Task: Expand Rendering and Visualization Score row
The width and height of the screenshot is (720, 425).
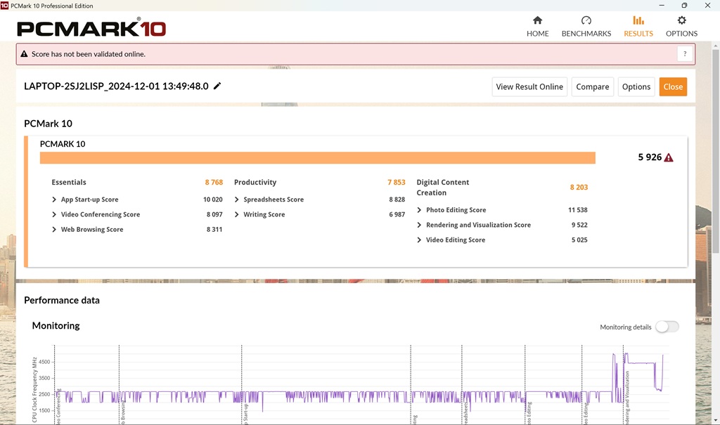Action: tap(419, 225)
